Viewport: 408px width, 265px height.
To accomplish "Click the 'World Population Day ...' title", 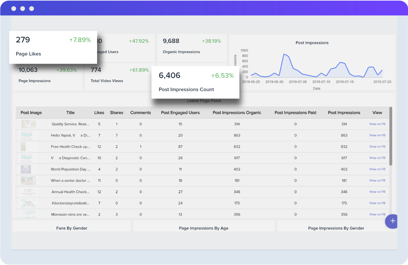I will click(x=70, y=169).
